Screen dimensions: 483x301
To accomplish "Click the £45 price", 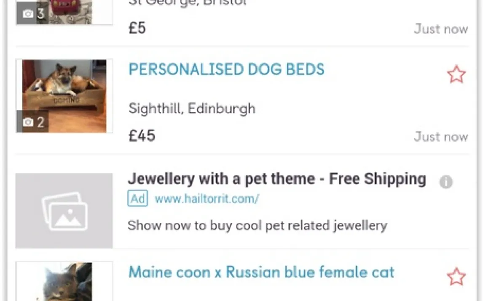I will click(142, 136).
